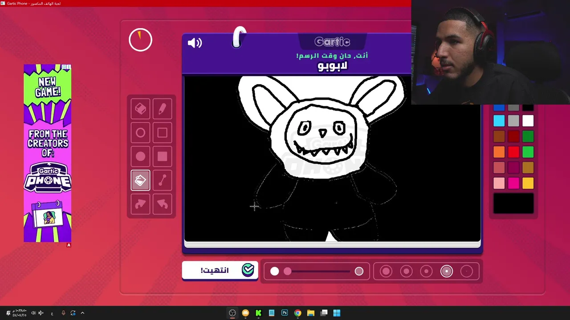The height and width of the screenshot is (320, 570).
Task: Click the red ad marker below the banner
Action: point(69,245)
